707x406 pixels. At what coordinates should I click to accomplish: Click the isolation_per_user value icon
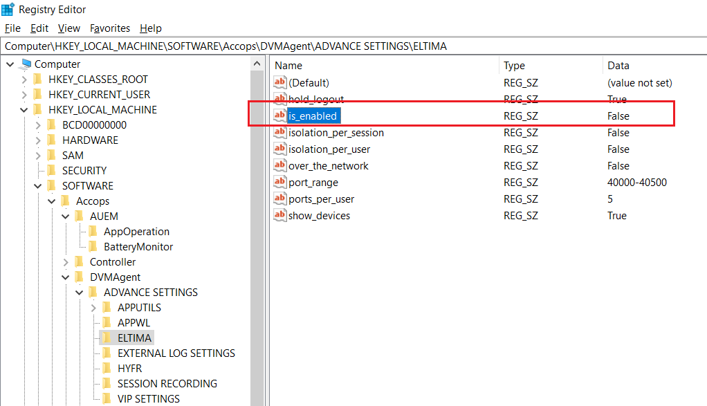(280, 149)
